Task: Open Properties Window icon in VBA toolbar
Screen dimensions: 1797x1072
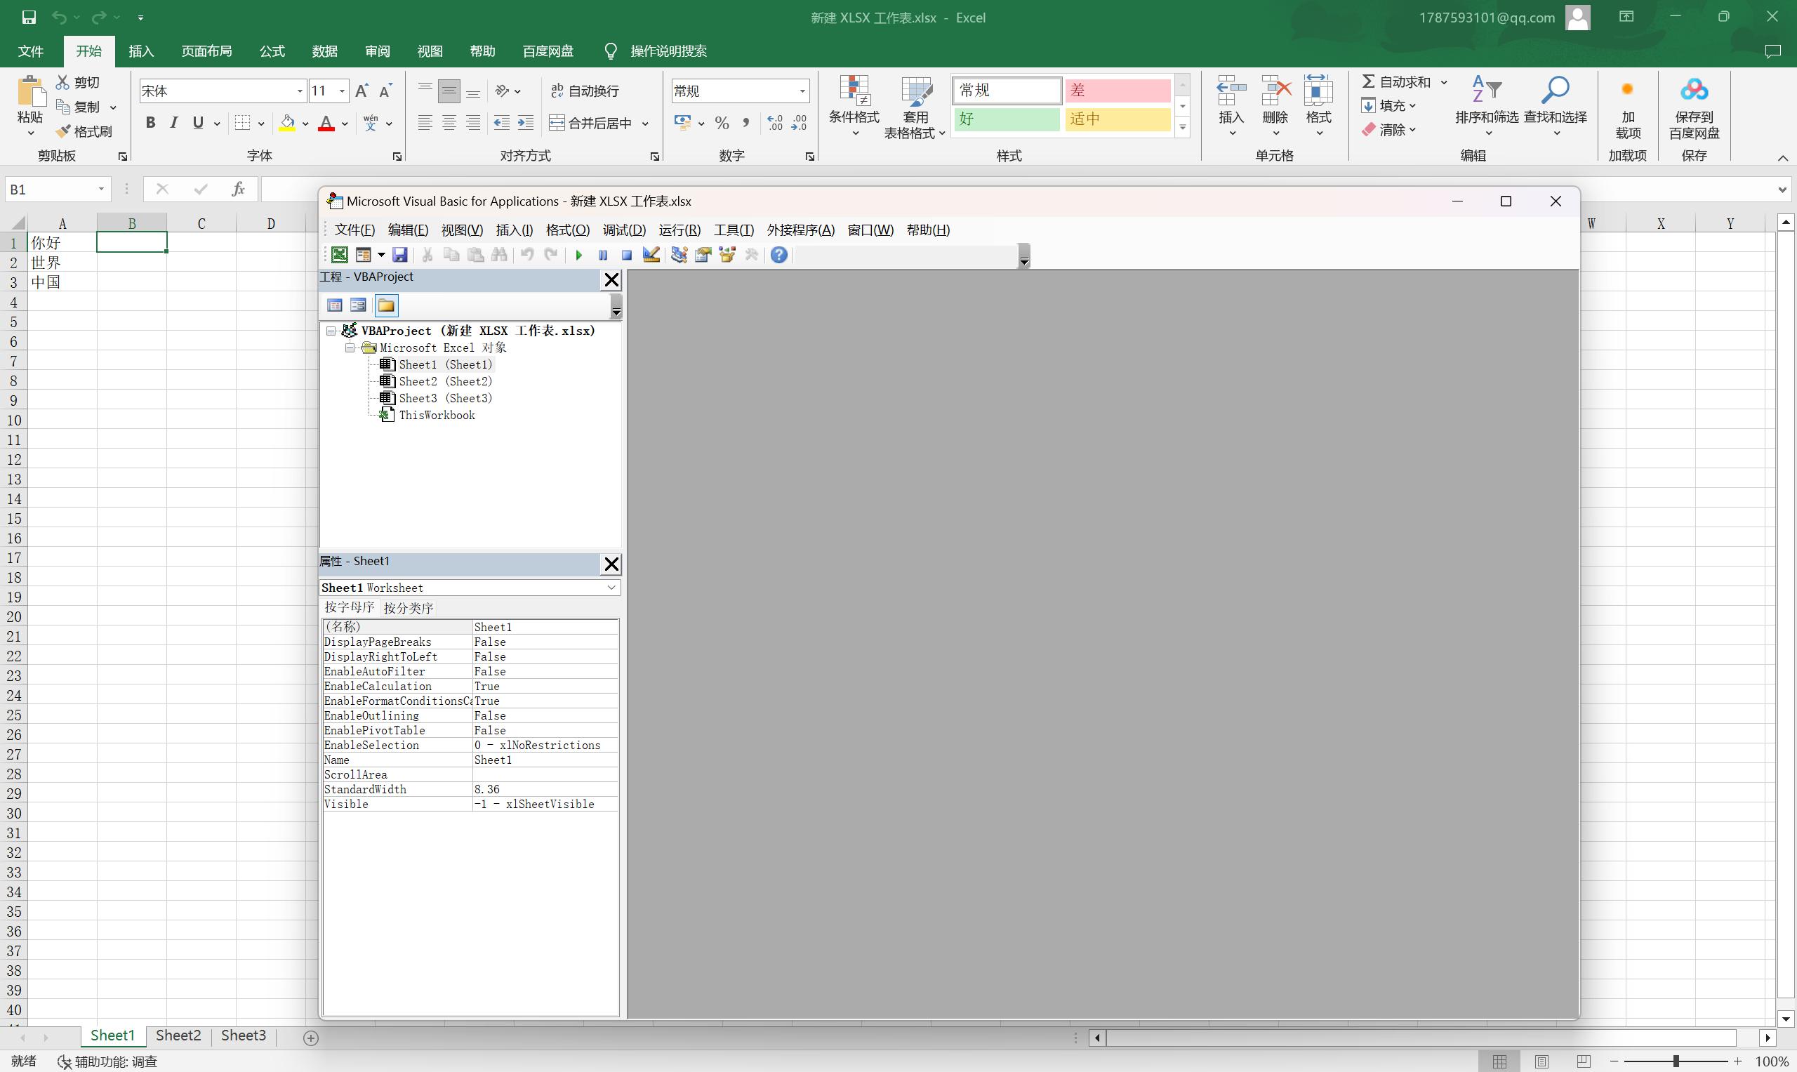Action: point(703,255)
